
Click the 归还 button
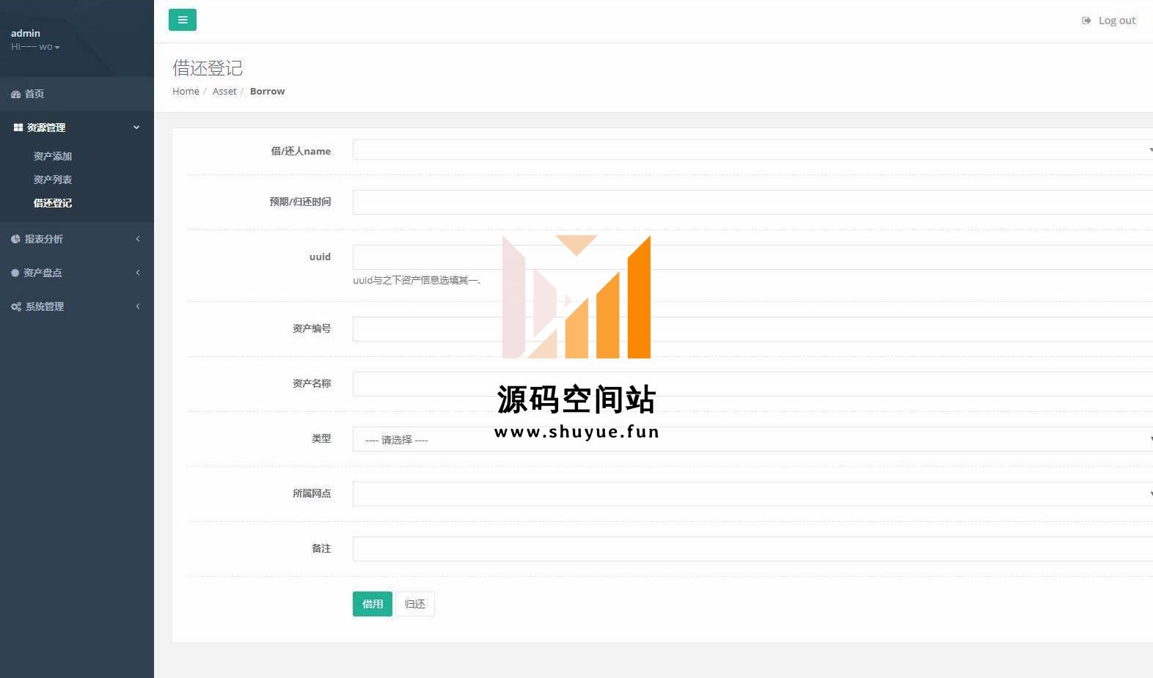click(x=415, y=604)
